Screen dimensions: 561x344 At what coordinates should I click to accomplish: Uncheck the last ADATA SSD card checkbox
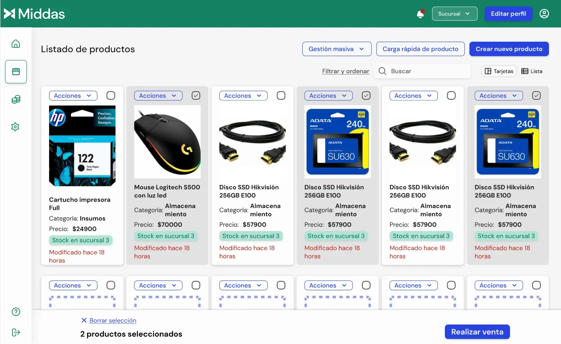coord(536,95)
